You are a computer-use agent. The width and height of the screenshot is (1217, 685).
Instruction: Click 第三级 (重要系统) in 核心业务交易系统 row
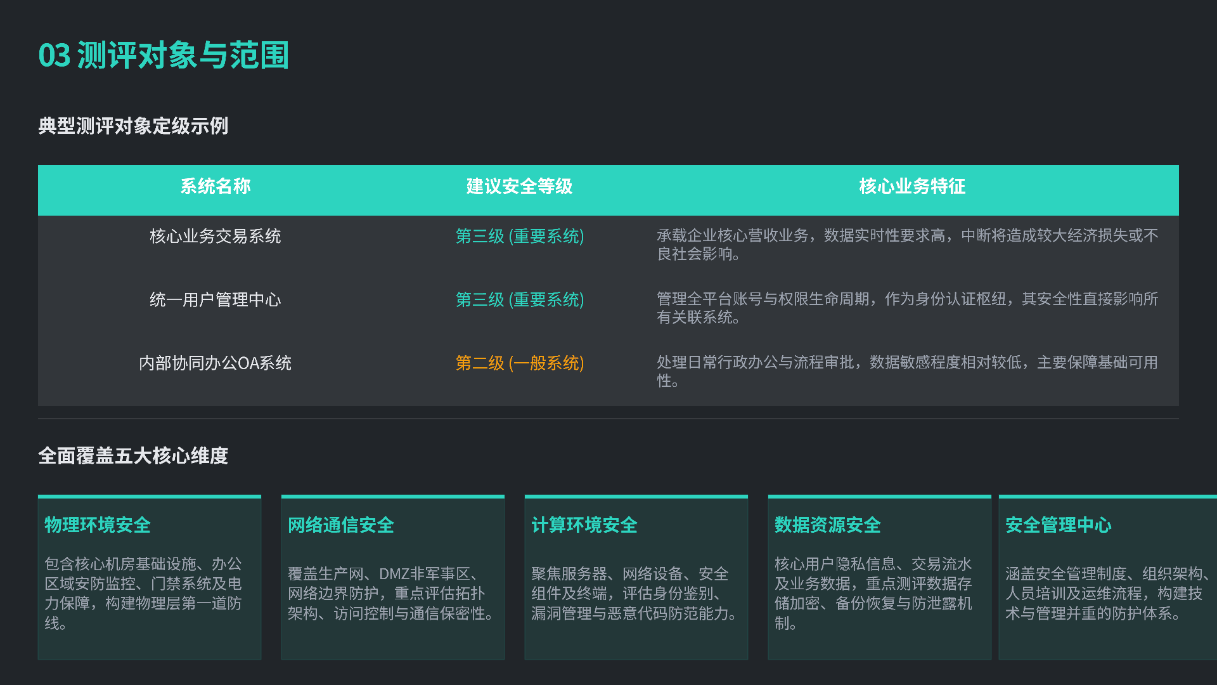tap(520, 236)
